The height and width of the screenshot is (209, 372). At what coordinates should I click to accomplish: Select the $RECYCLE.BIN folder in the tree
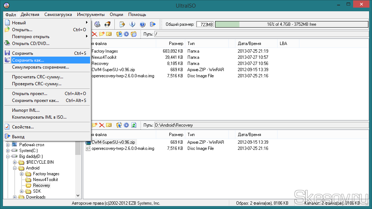40,162
